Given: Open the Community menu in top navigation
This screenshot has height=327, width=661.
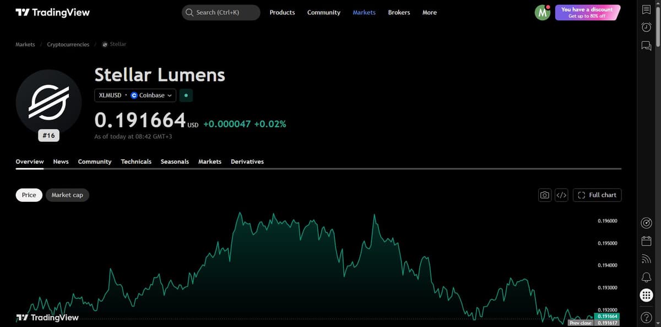Looking at the screenshot, I should click(324, 12).
